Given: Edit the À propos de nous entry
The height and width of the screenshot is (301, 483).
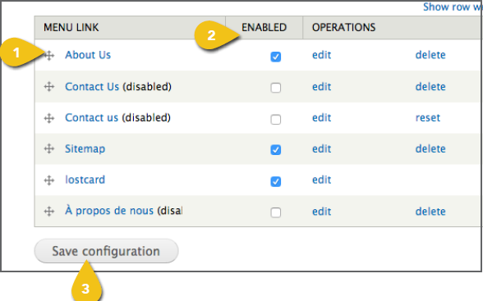Looking at the screenshot, I should coord(322,212).
